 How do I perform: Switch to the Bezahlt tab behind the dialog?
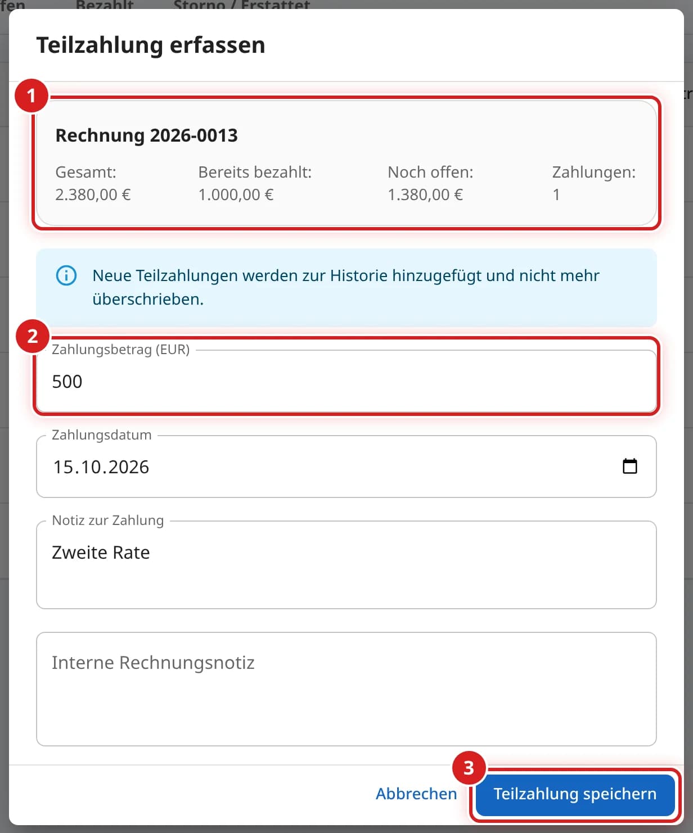[x=105, y=5]
